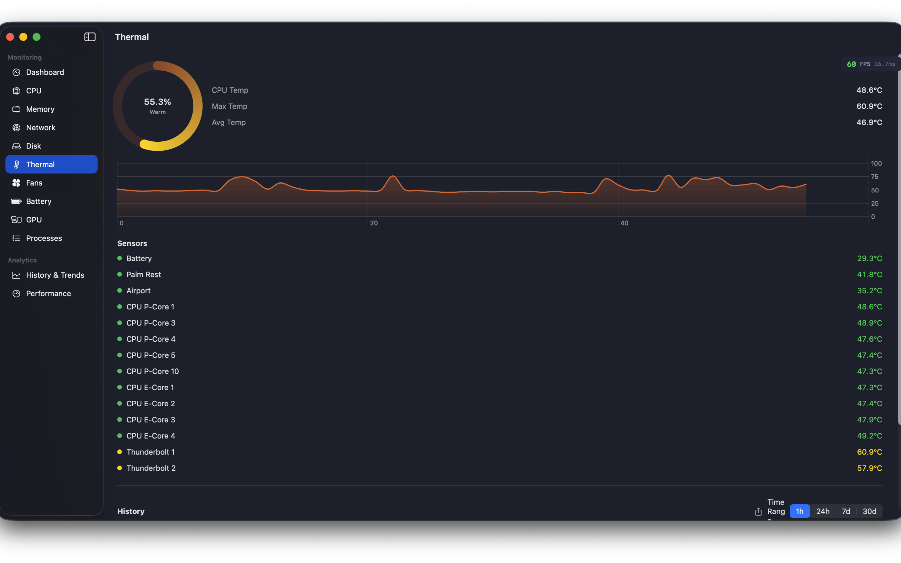
Task: Choose the 30d time range
Action: (x=869, y=511)
